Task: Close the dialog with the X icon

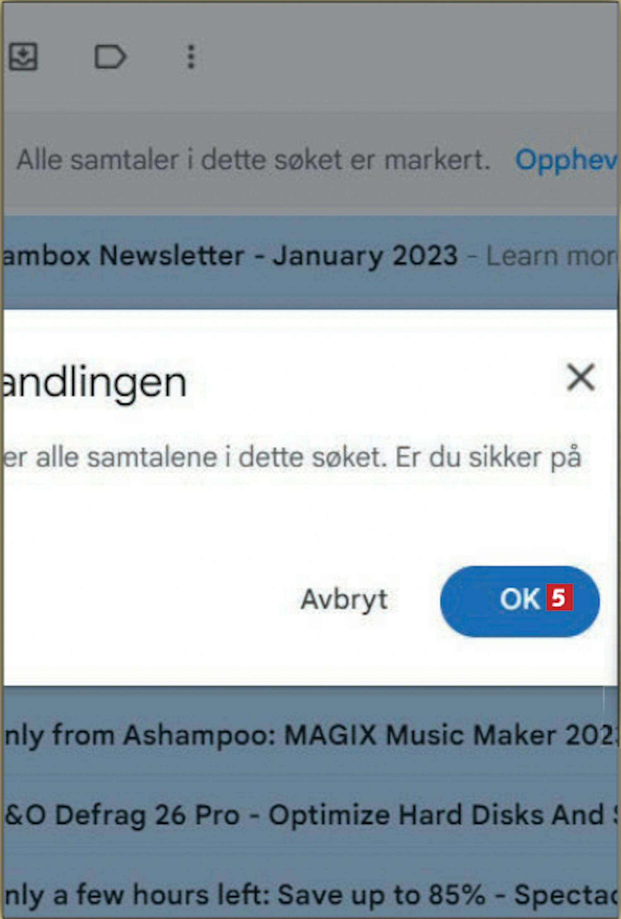Action: coord(581,377)
